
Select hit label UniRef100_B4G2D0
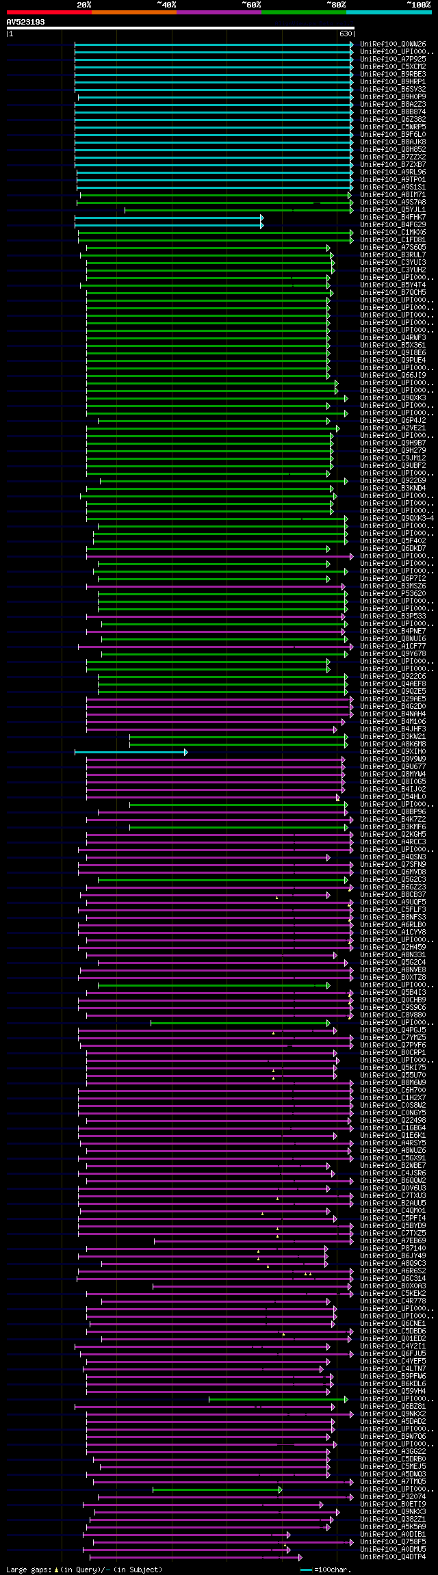(x=393, y=707)
